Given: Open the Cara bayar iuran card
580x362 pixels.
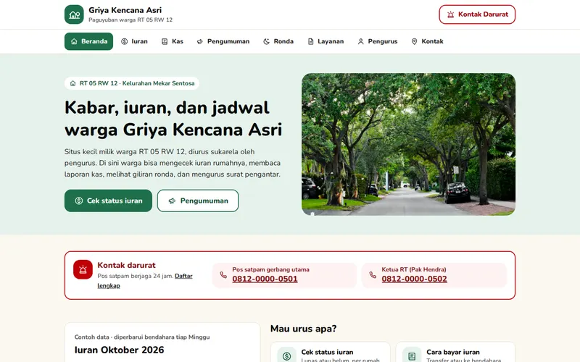Looking at the screenshot, I should click(455, 352).
